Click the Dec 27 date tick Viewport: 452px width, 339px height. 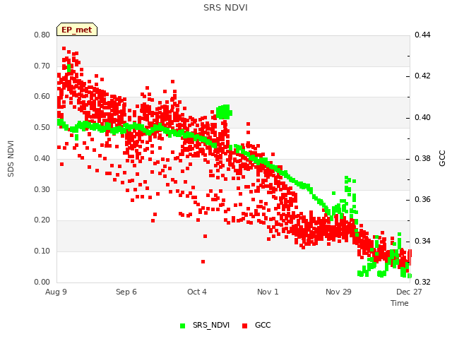tap(409, 292)
